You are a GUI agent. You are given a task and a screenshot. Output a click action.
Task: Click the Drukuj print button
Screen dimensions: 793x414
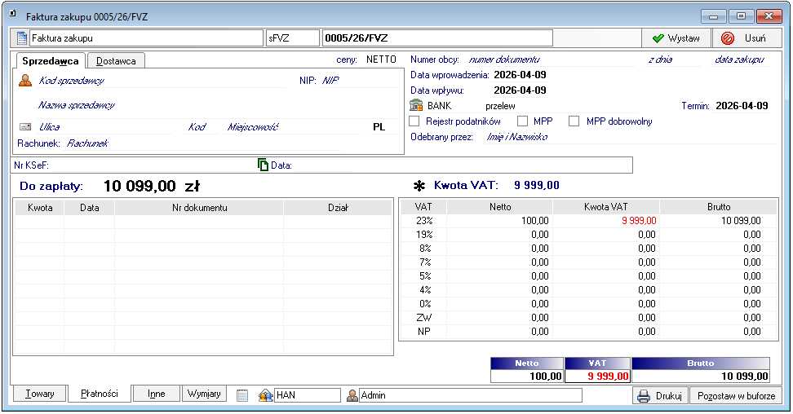pyautogui.click(x=659, y=396)
